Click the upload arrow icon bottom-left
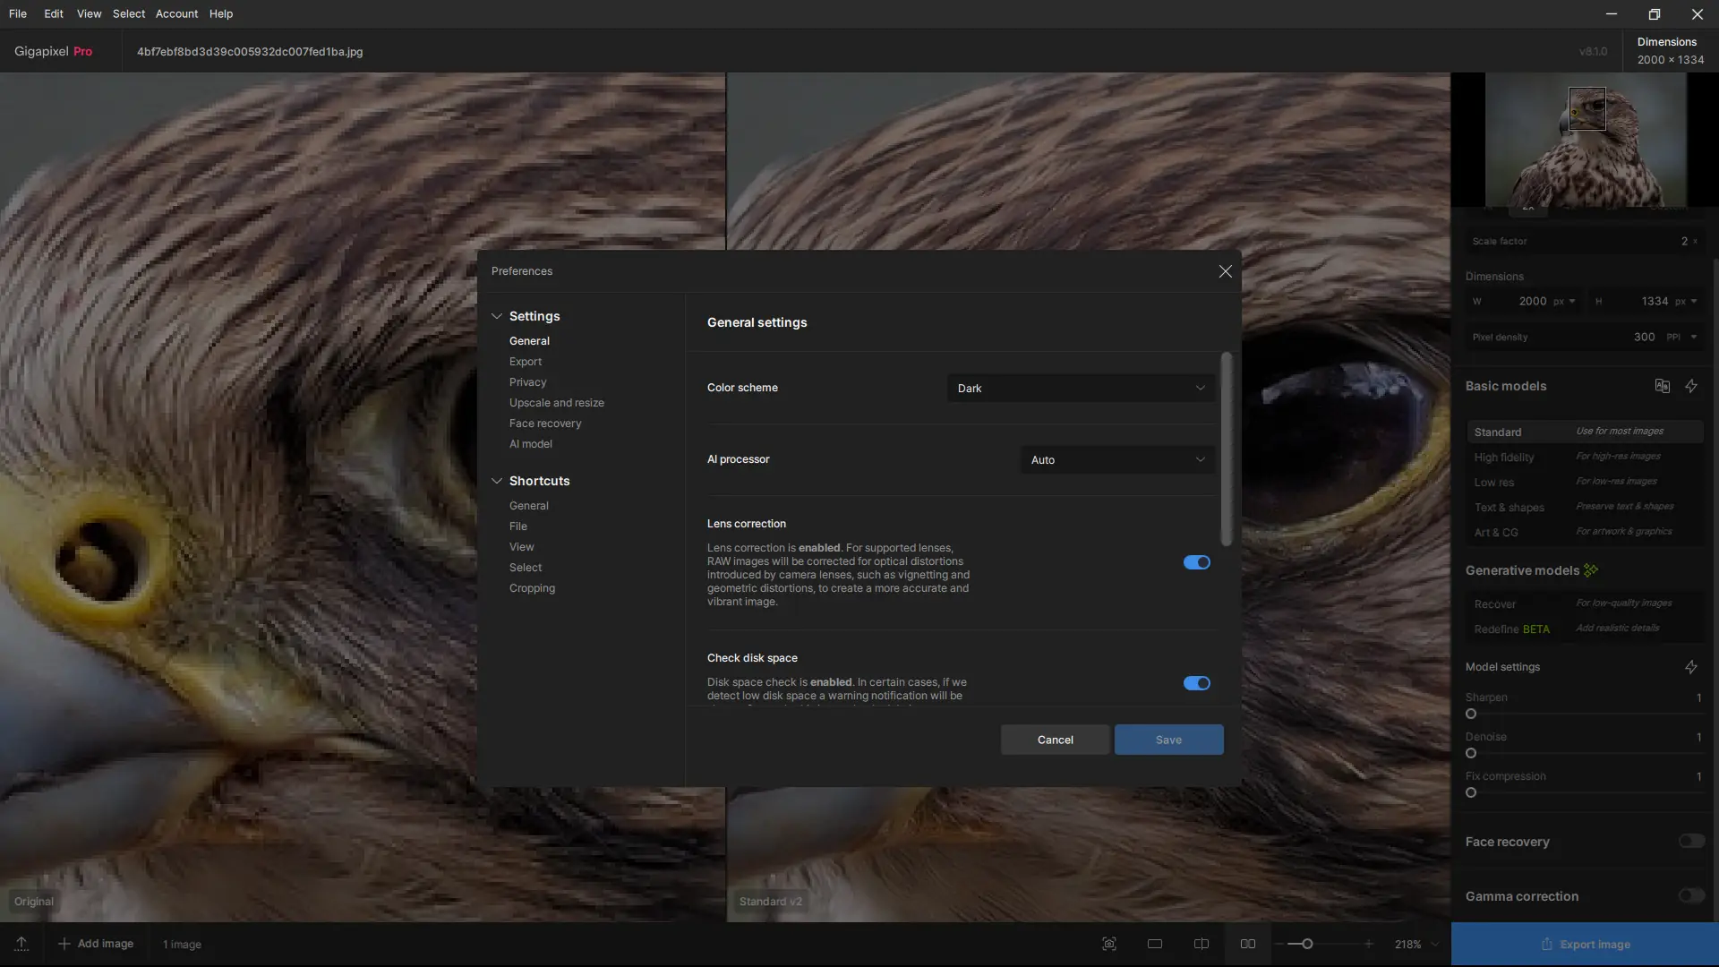1719x967 pixels. pyautogui.click(x=21, y=944)
